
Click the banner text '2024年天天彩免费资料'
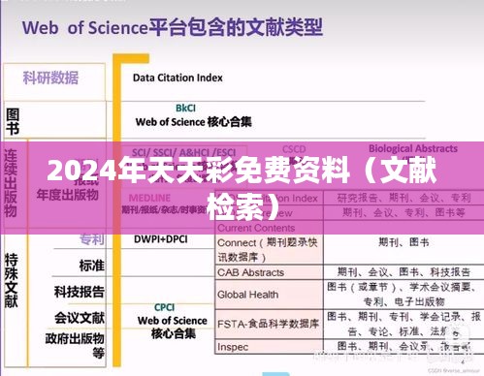coord(198,171)
